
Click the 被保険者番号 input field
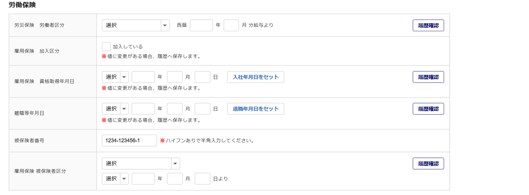coord(129,140)
